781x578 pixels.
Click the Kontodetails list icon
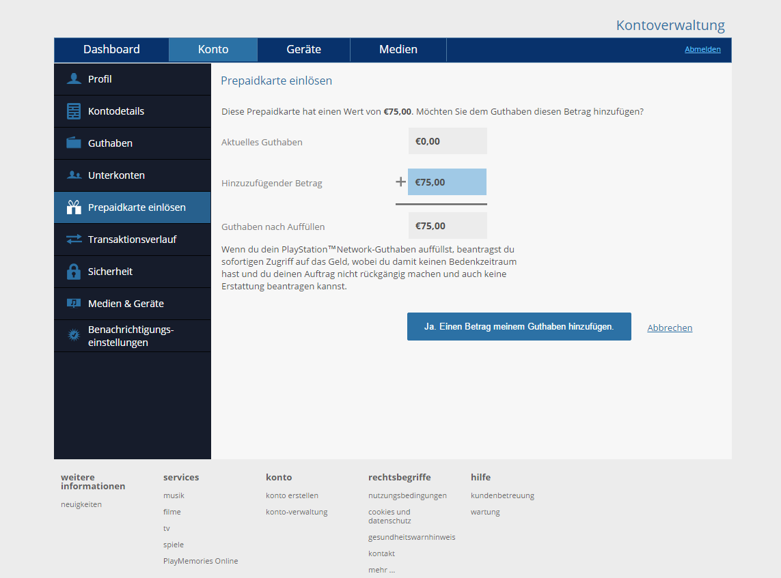(74, 111)
